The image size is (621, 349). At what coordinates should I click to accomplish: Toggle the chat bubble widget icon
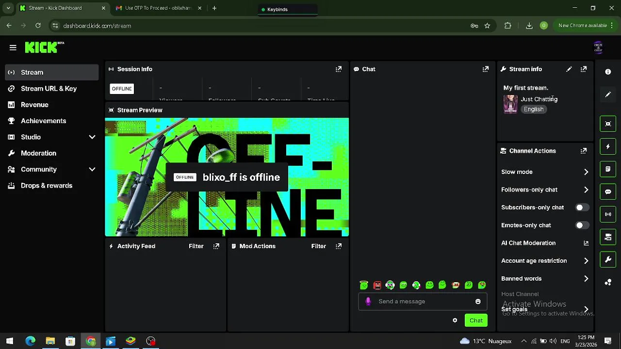pos(608,191)
